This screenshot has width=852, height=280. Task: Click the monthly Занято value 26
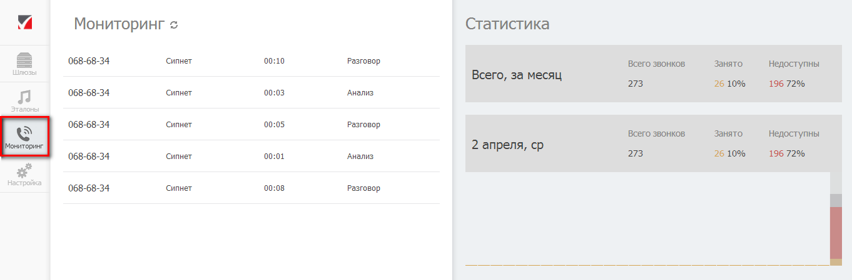coord(719,84)
